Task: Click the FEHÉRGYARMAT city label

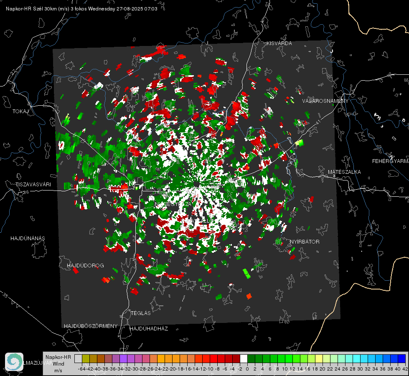Action: coord(391,161)
